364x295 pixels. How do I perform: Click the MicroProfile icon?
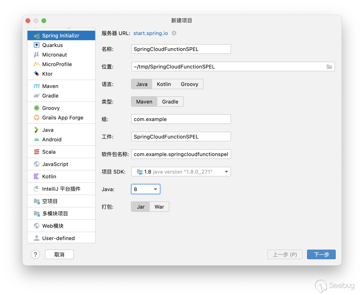coord(37,64)
